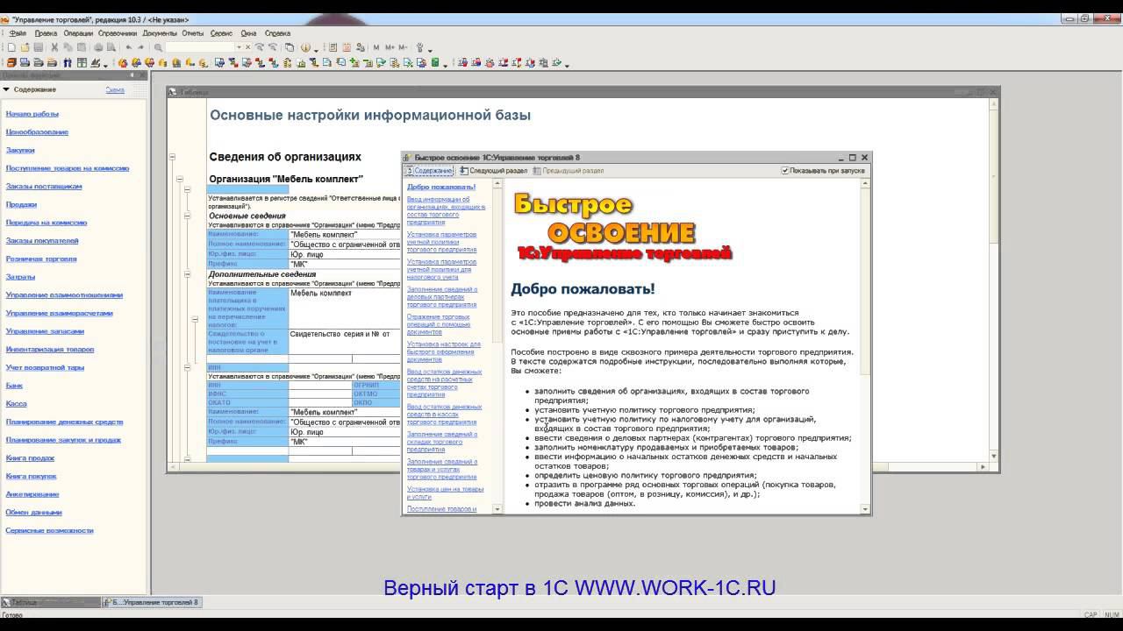Open 'Ввод информации об организациях' contents link

click(446, 210)
